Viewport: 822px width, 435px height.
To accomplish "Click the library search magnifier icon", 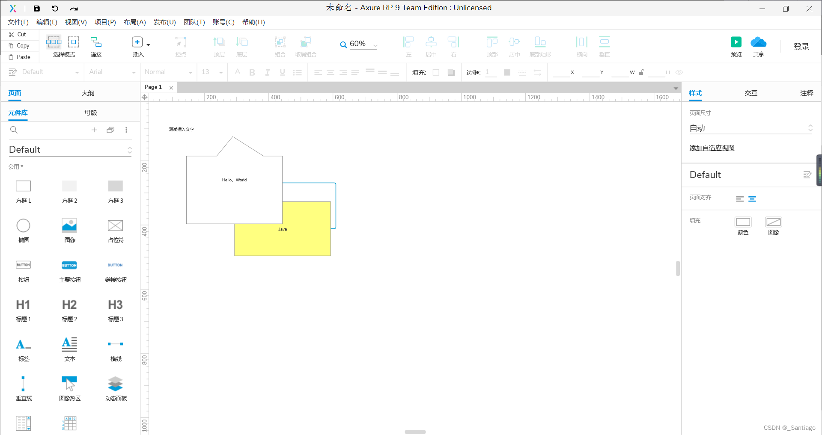I will pyautogui.click(x=14, y=130).
